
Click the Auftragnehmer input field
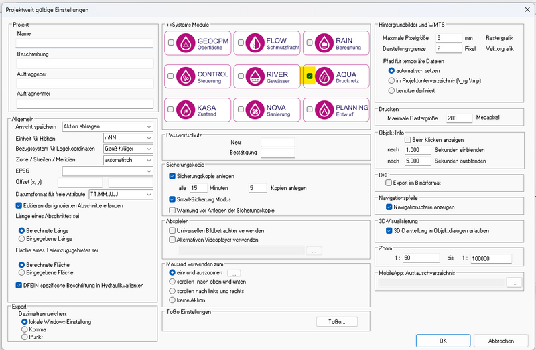(x=85, y=104)
